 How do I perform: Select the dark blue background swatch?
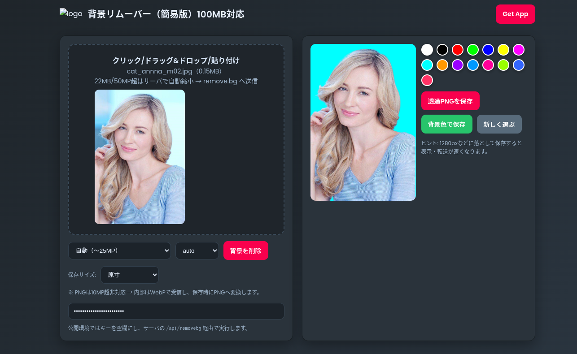(488, 50)
